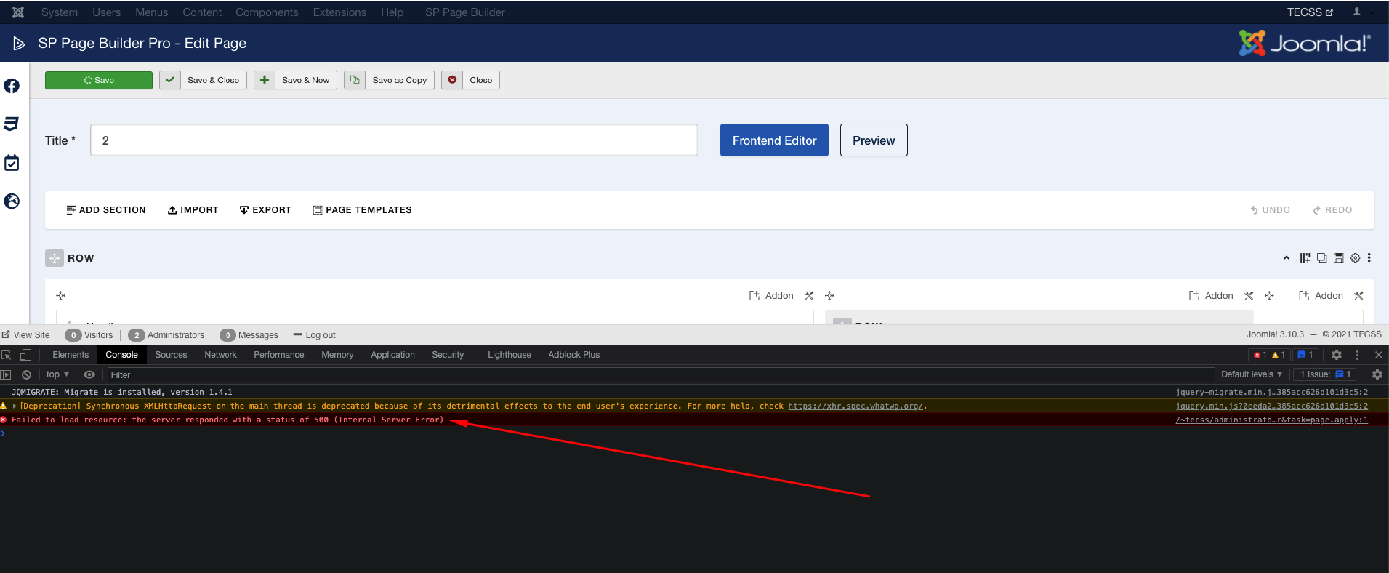1389x573 pixels.
Task: Click third column's tools options icon
Action: coord(1358,296)
